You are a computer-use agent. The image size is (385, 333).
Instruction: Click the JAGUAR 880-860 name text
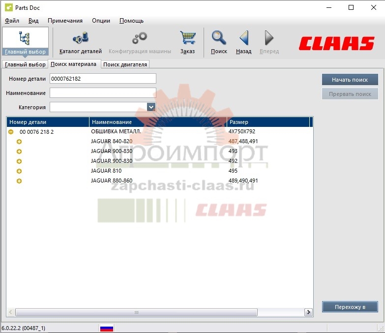[x=112, y=181]
